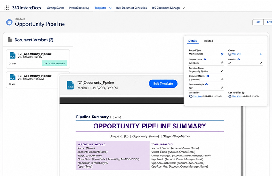Click 'Version 1 • 3/12/2026, 3:29 PM' text
Viewport: 272px width, 176px height.
click(98, 88)
